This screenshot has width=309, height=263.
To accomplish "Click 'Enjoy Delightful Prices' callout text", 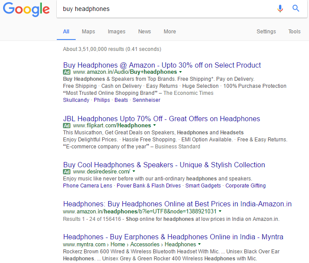I will (175, 140).
